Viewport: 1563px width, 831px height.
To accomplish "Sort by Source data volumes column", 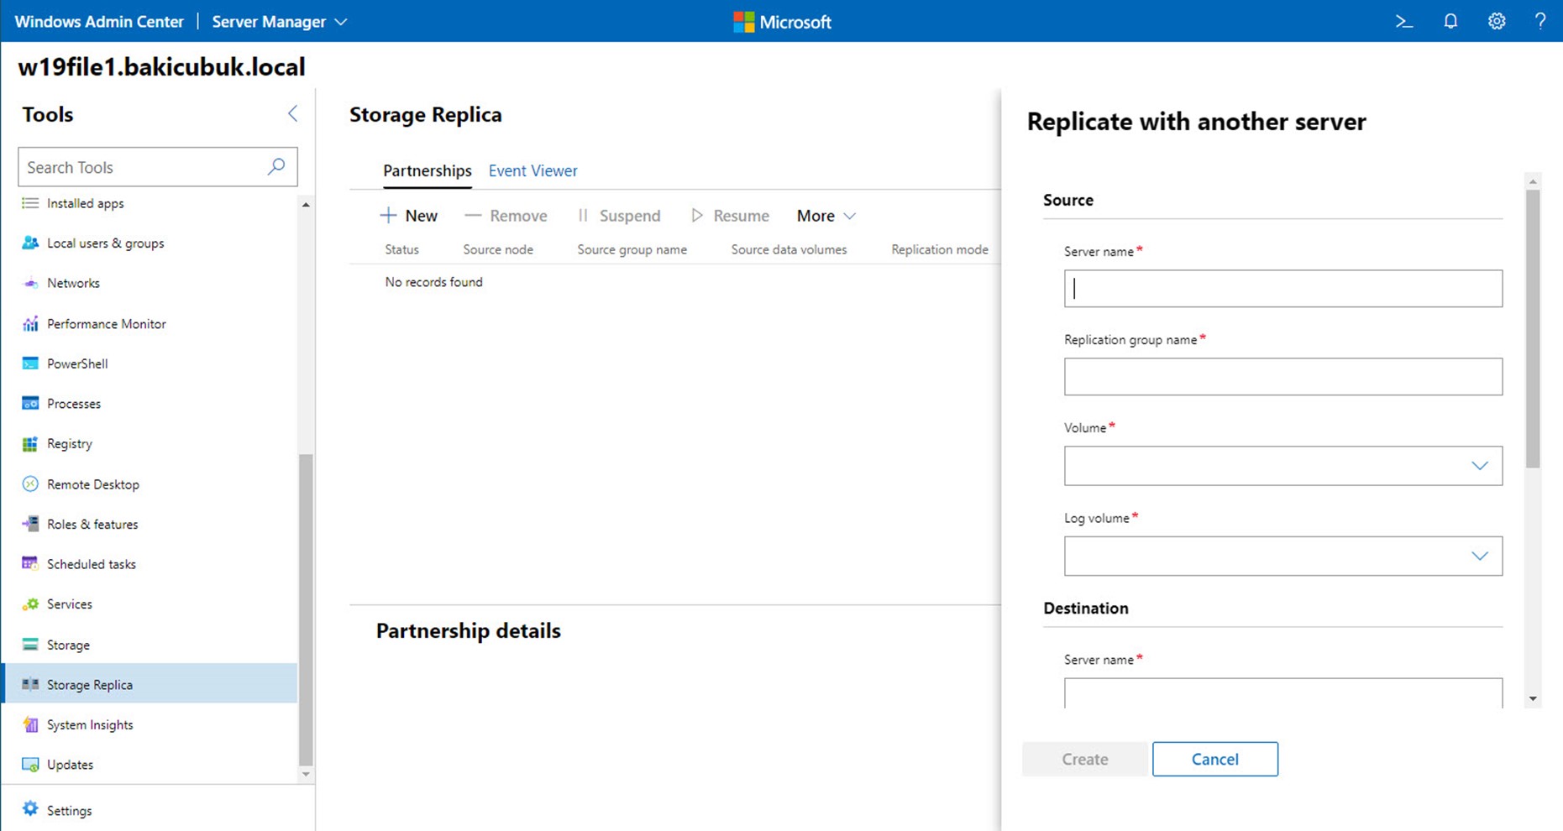I will click(789, 249).
